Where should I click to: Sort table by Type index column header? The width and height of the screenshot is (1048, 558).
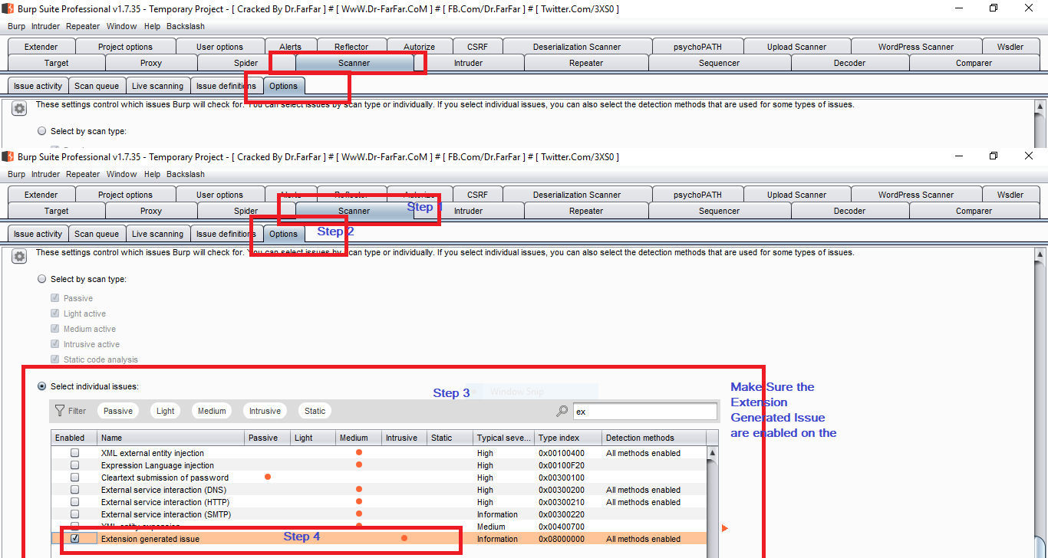point(568,438)
